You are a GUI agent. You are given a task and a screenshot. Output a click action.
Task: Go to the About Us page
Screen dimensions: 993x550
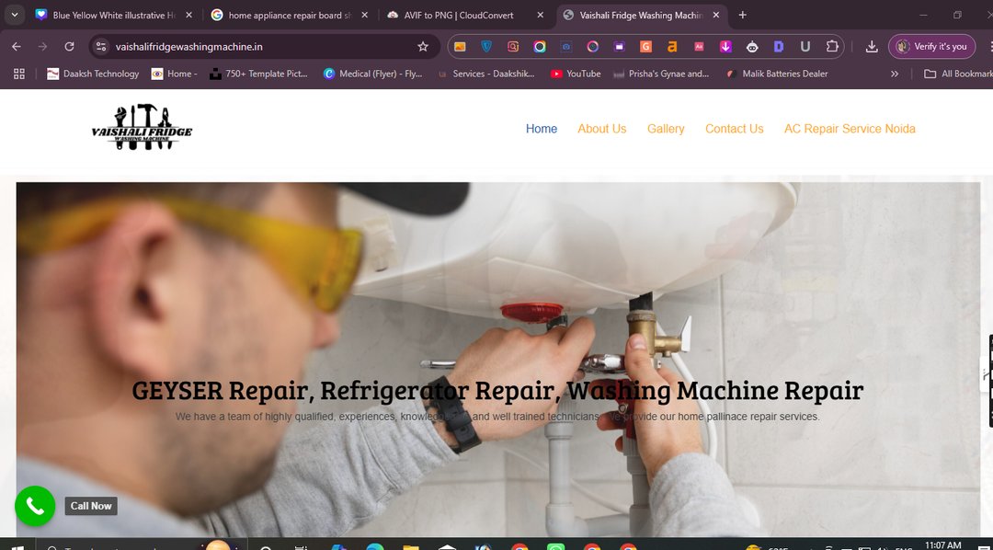601,129
